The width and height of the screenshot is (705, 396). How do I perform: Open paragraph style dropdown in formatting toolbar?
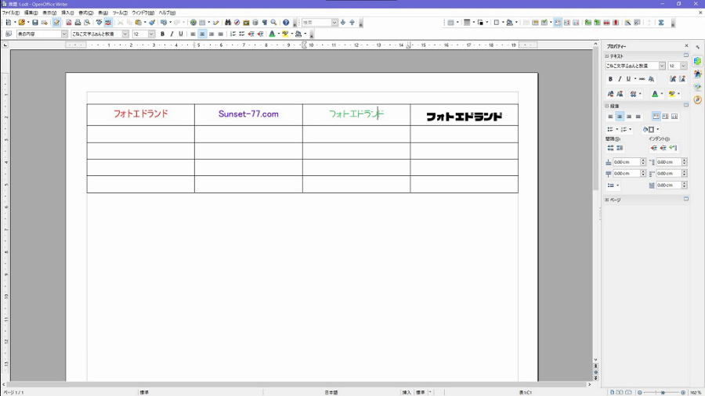(x=64, y=34)
